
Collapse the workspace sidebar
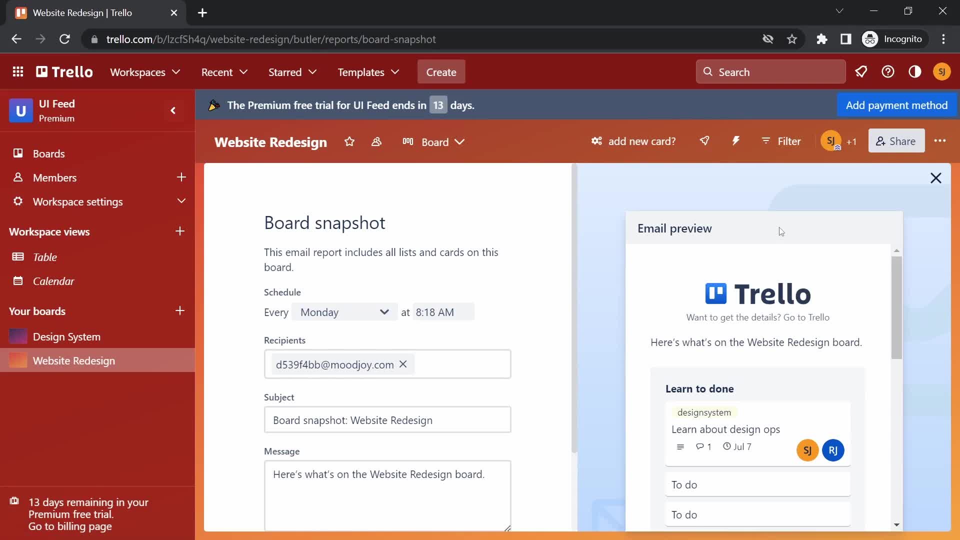(x=173, y=110)
